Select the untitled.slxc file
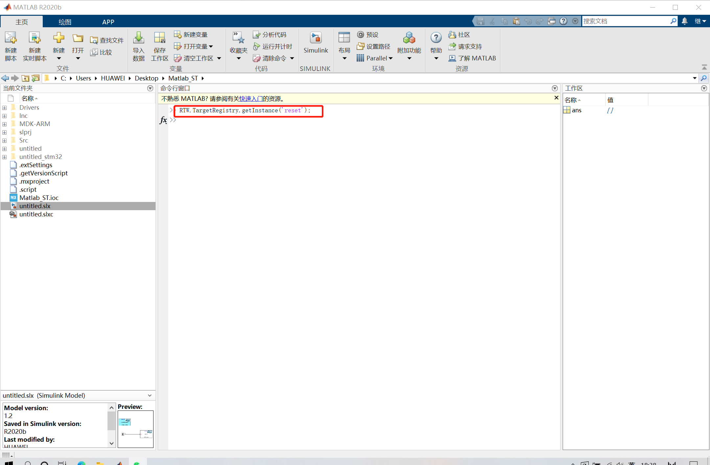The image size is (710, 465). coord(36,214)
